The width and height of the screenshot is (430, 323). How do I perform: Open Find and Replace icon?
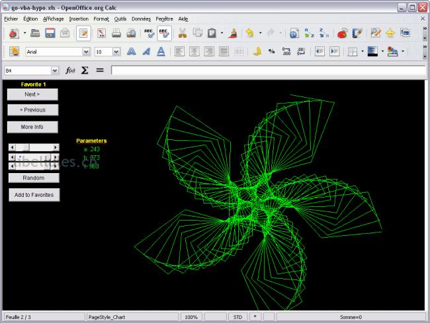[x=376, y=33]
